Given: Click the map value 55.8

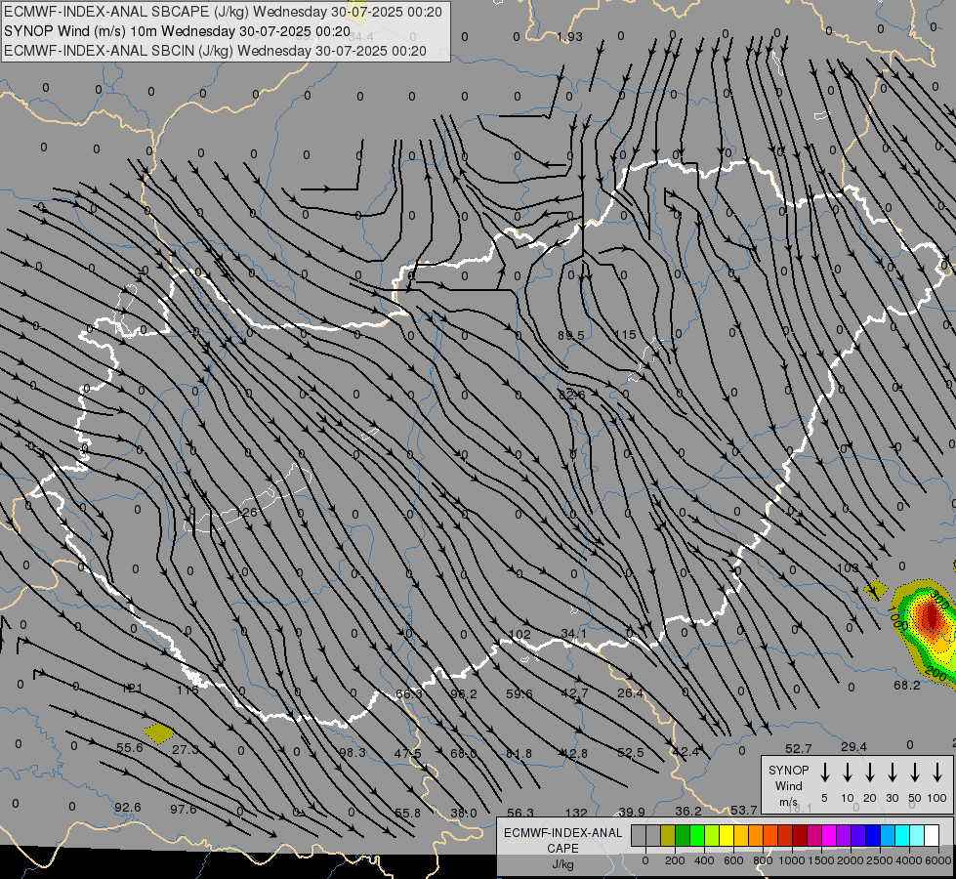Looking at the screenshot, I should pyautogui.click(x=407, y=813).
